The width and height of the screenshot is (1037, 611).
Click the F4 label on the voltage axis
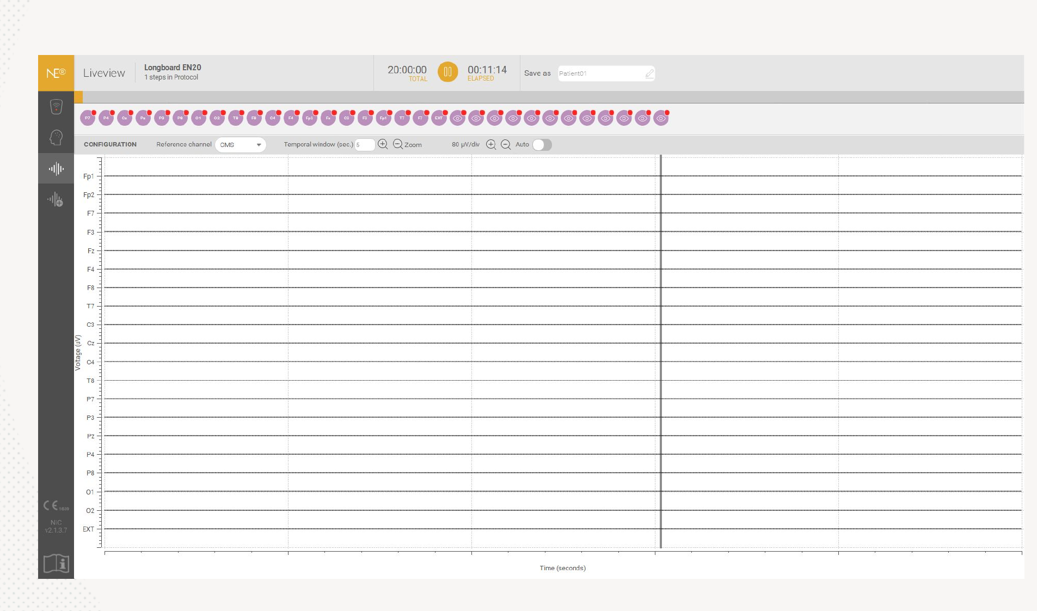(x=90, y=270)
